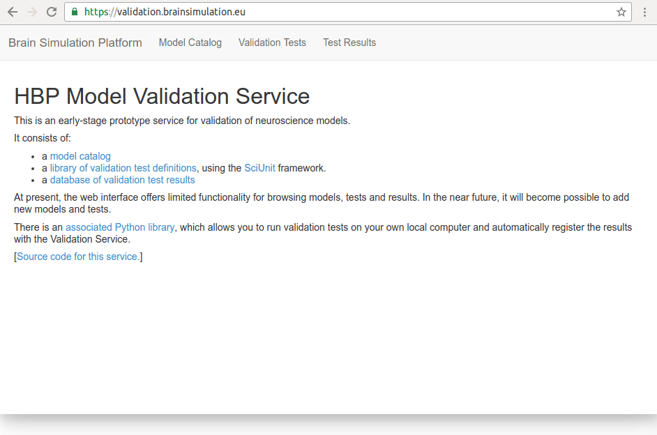Click the browser back arrow button
Viewport: 657px width, 435px height.
coord(13,12)
